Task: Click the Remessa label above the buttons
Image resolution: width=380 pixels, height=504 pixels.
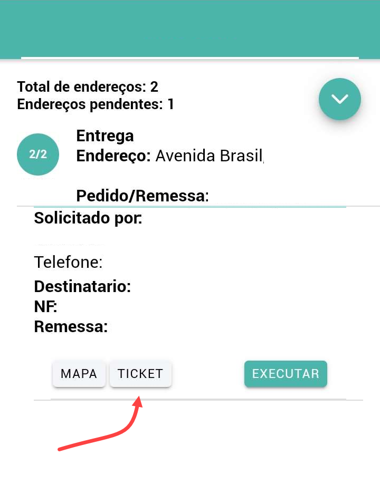Action: point(71,326)
